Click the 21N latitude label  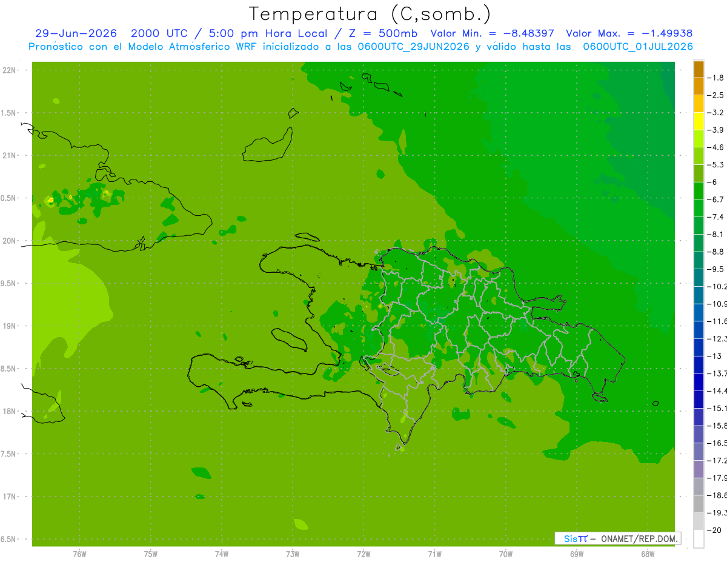pos(10,156)
